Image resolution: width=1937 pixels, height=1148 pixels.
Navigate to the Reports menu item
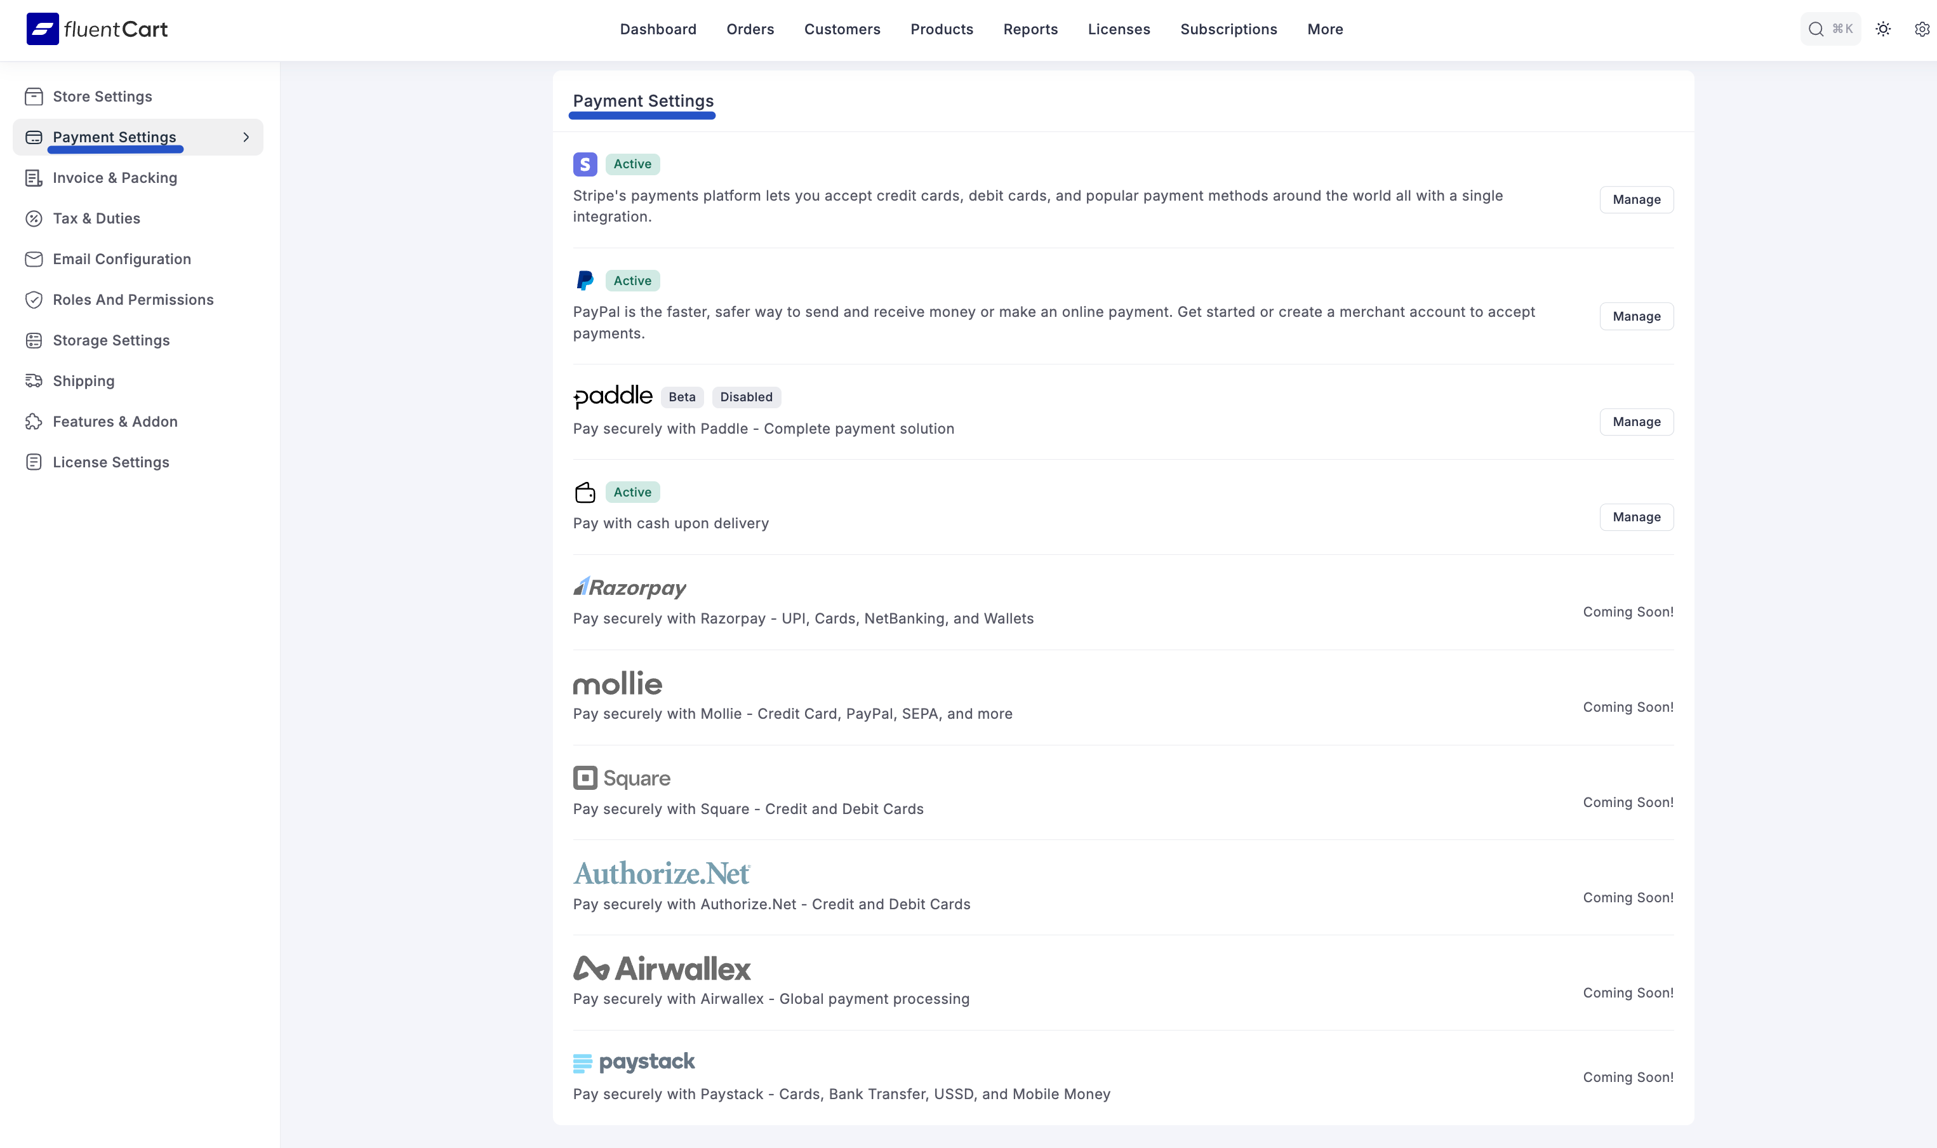[1030, 29]
